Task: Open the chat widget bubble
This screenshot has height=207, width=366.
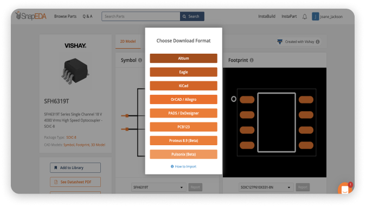Action: [345, 189]
